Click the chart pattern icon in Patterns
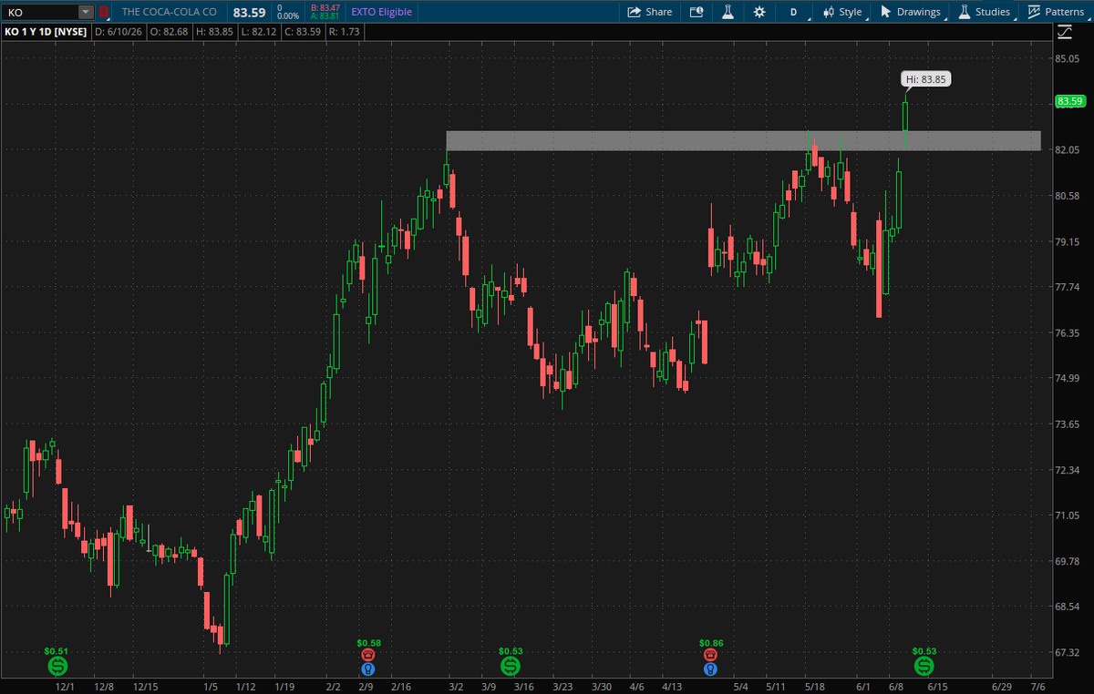 coord(1035,12)
